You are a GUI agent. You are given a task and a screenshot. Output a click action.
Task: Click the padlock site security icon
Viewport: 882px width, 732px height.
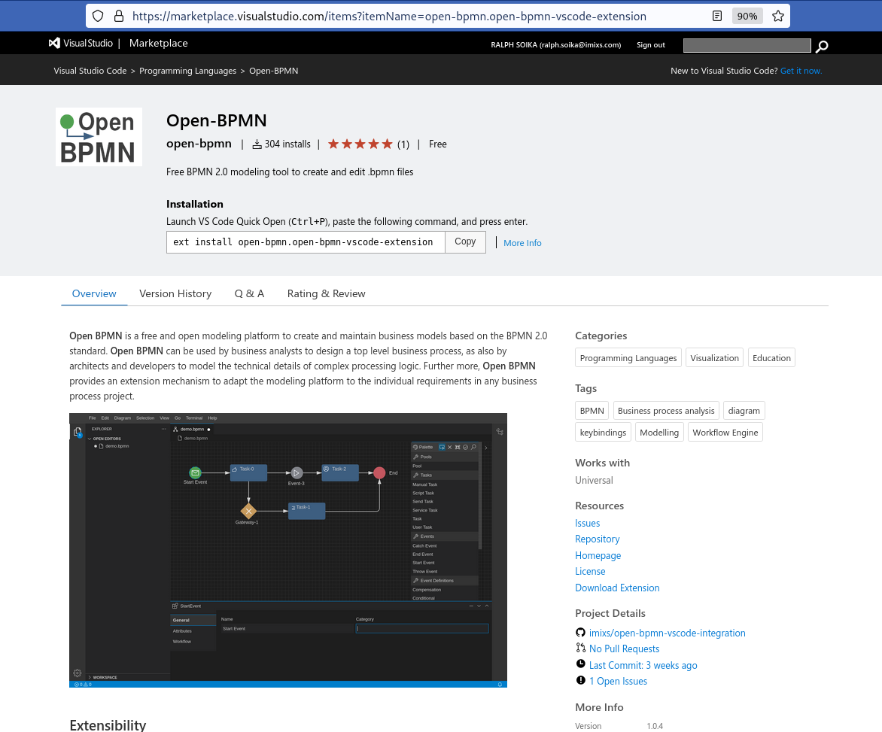point(118,16)
